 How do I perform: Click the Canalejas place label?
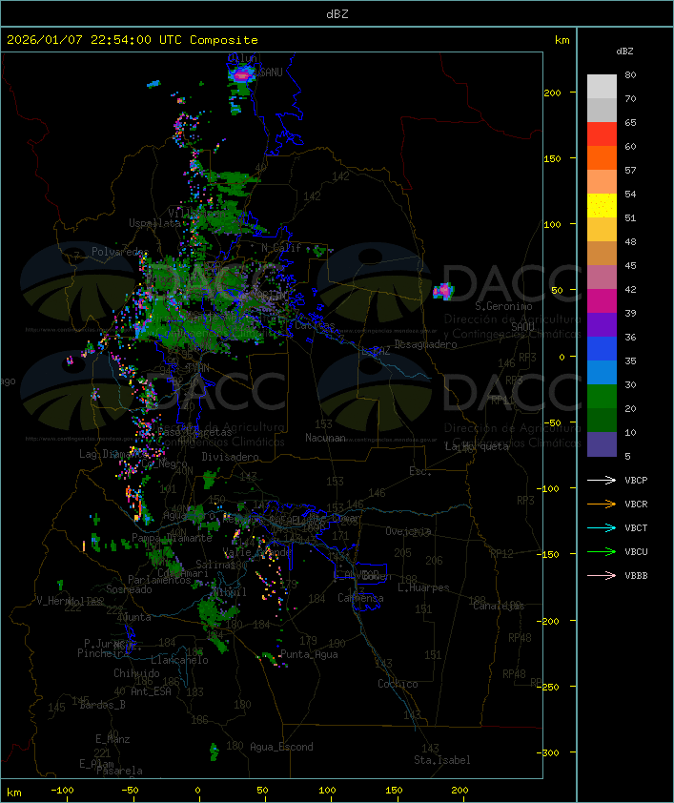pos(499,607)
